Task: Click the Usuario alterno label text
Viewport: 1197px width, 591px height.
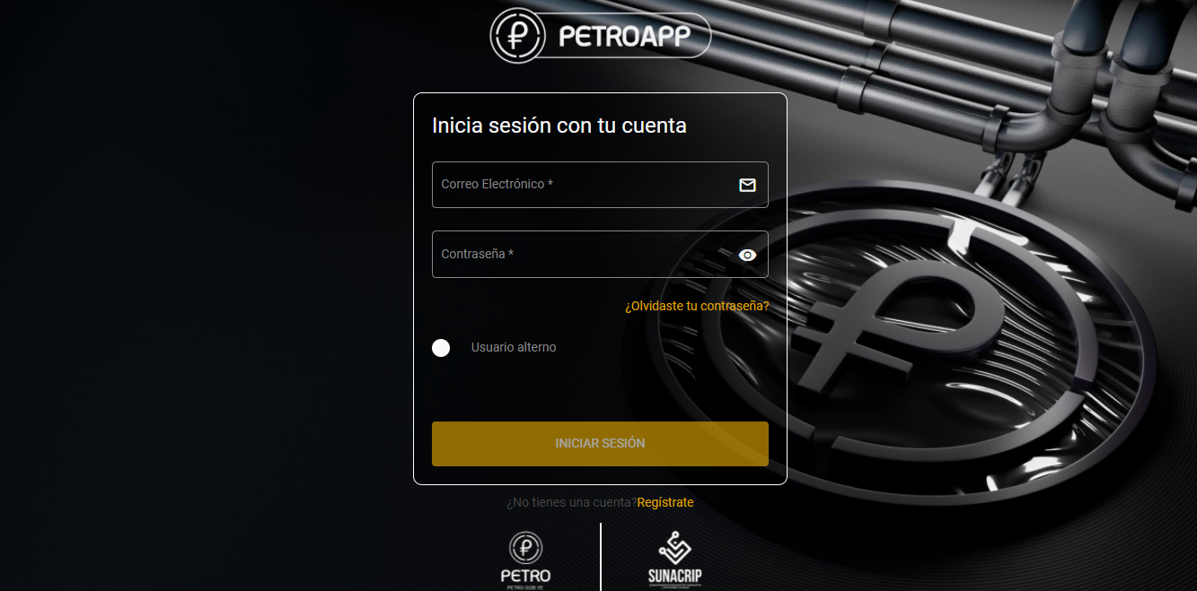Action: [x=514, y=347]
